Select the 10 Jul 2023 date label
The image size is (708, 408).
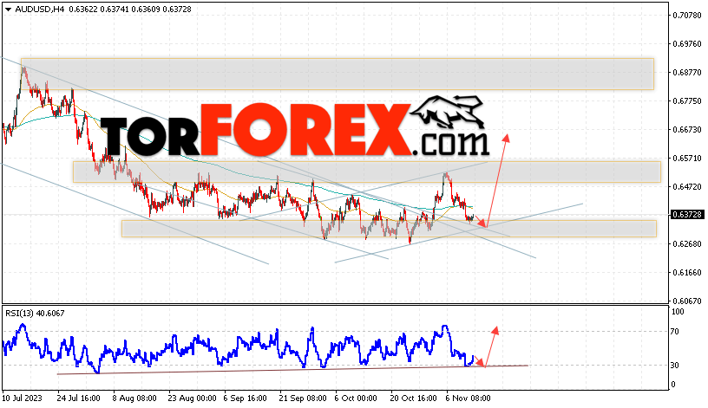[x=23, y=398]
